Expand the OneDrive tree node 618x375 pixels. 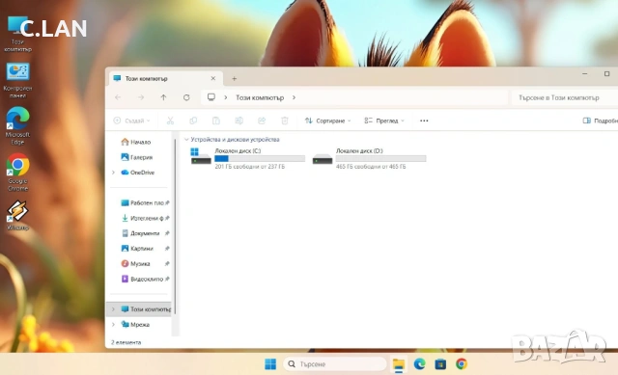pyautogui.click(x=114, y=173)
